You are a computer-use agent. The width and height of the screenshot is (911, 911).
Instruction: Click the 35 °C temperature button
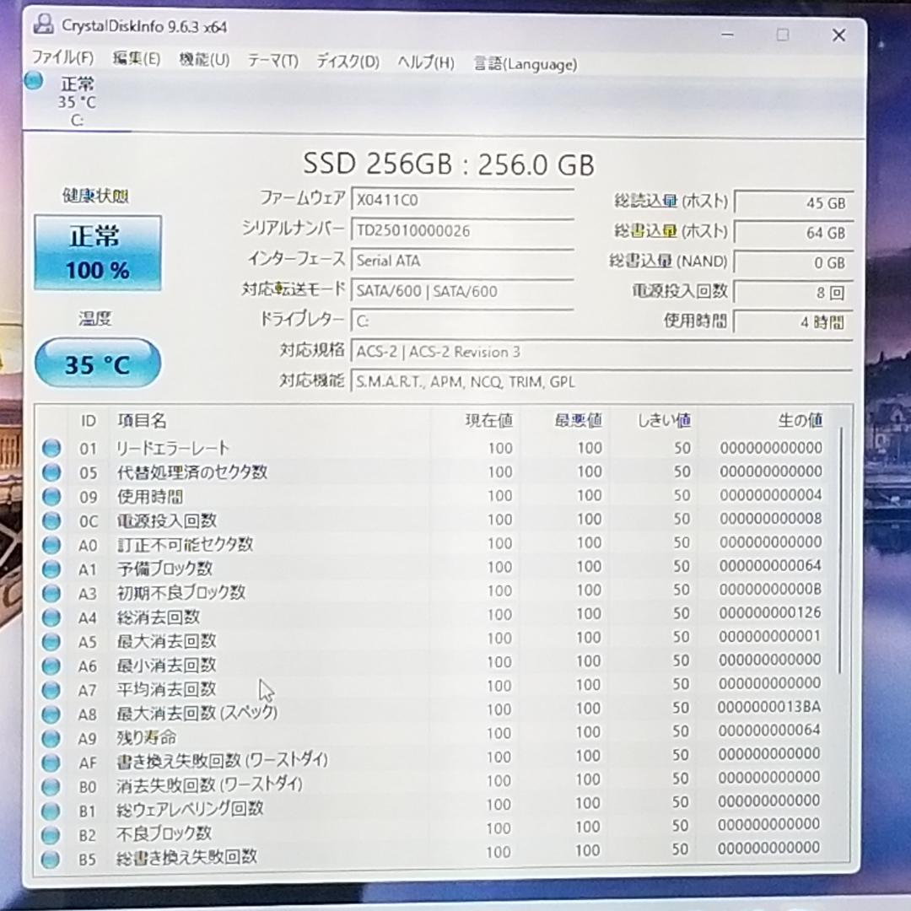98,364
